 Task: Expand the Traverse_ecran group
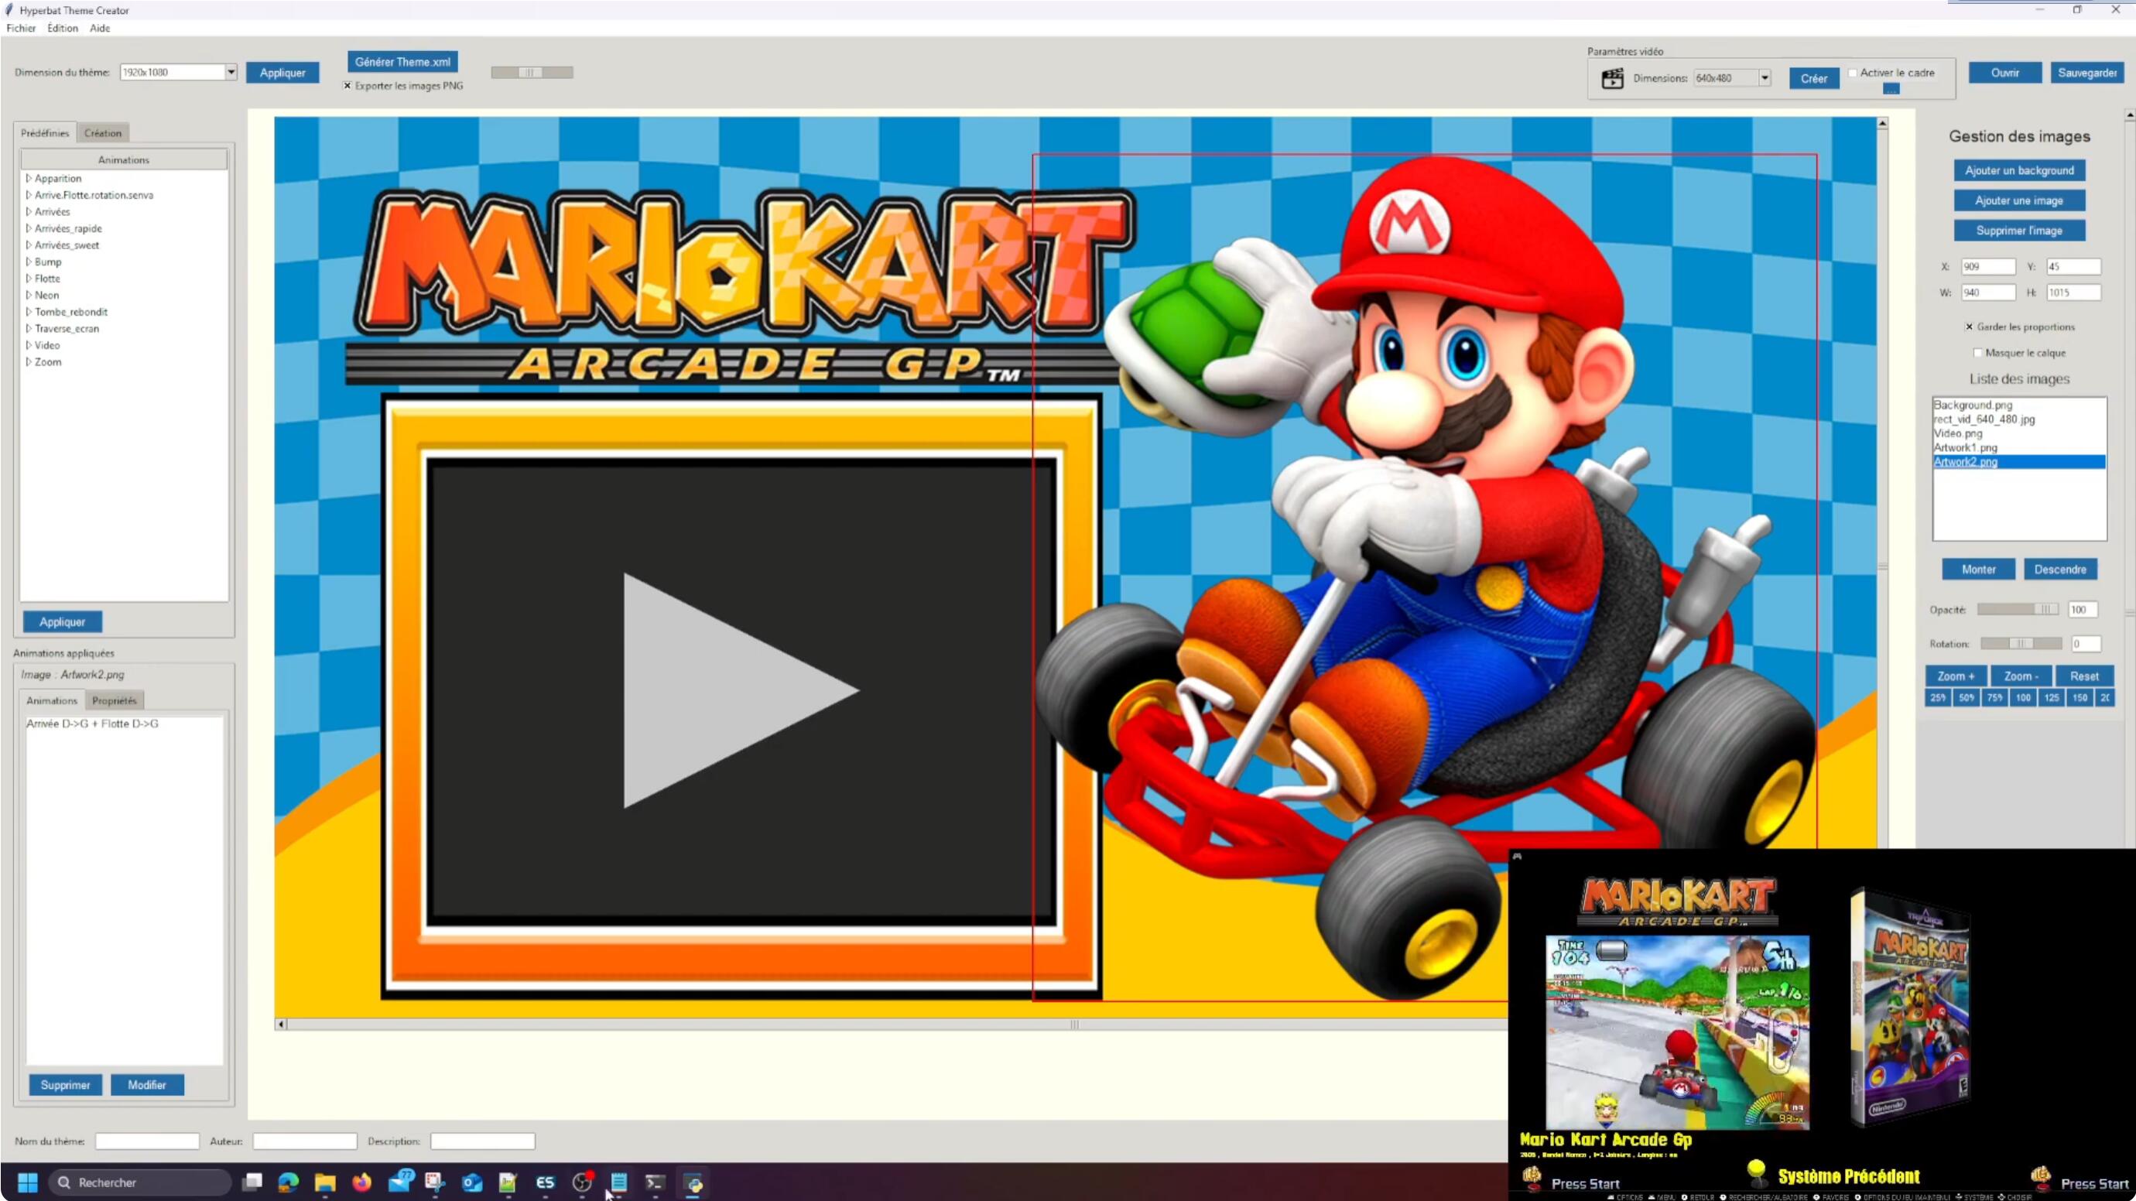click(x=29, y=328)
